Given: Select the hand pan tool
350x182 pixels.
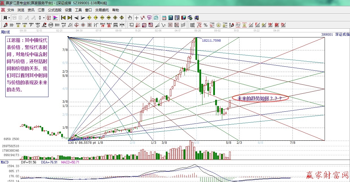Looking at the screenshot, I should coord(130,18).
